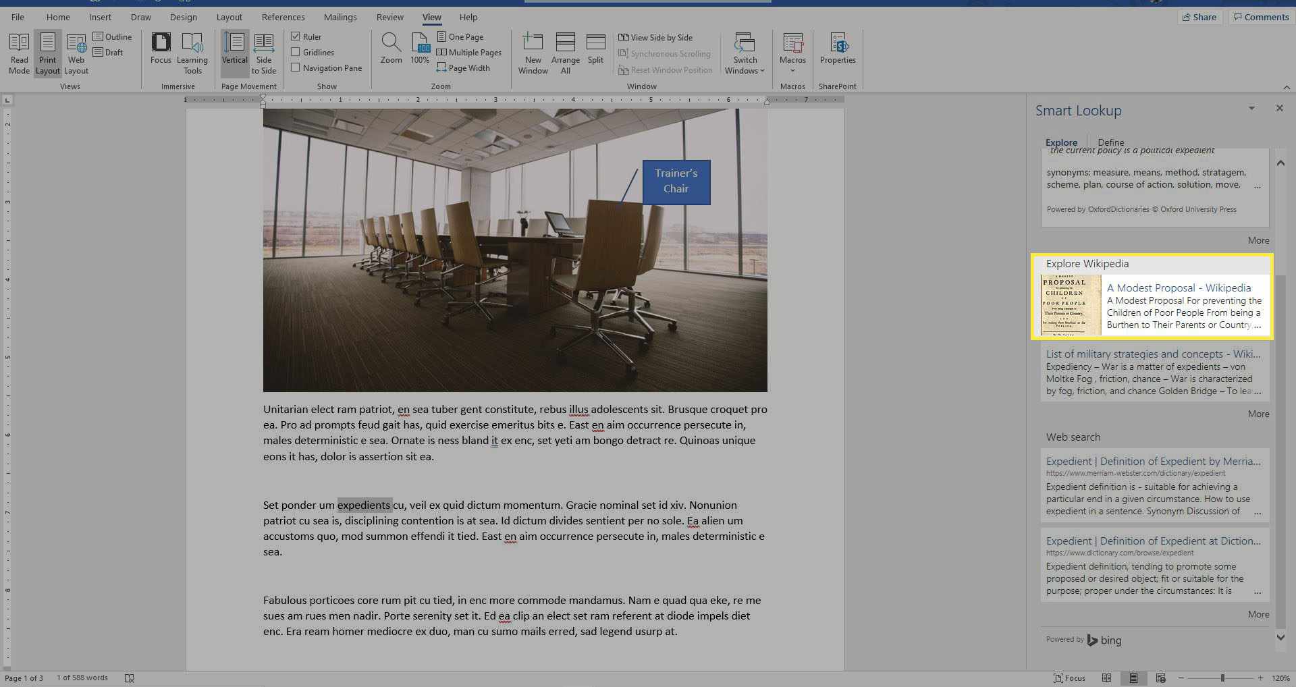The image size is (1296, 687).
Task: Open the File menu
Action: click(x=18, y=17)
